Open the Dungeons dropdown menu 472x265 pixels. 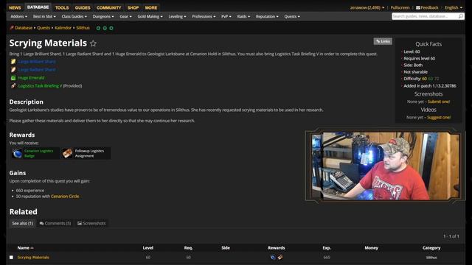click(x=103, y=16)
